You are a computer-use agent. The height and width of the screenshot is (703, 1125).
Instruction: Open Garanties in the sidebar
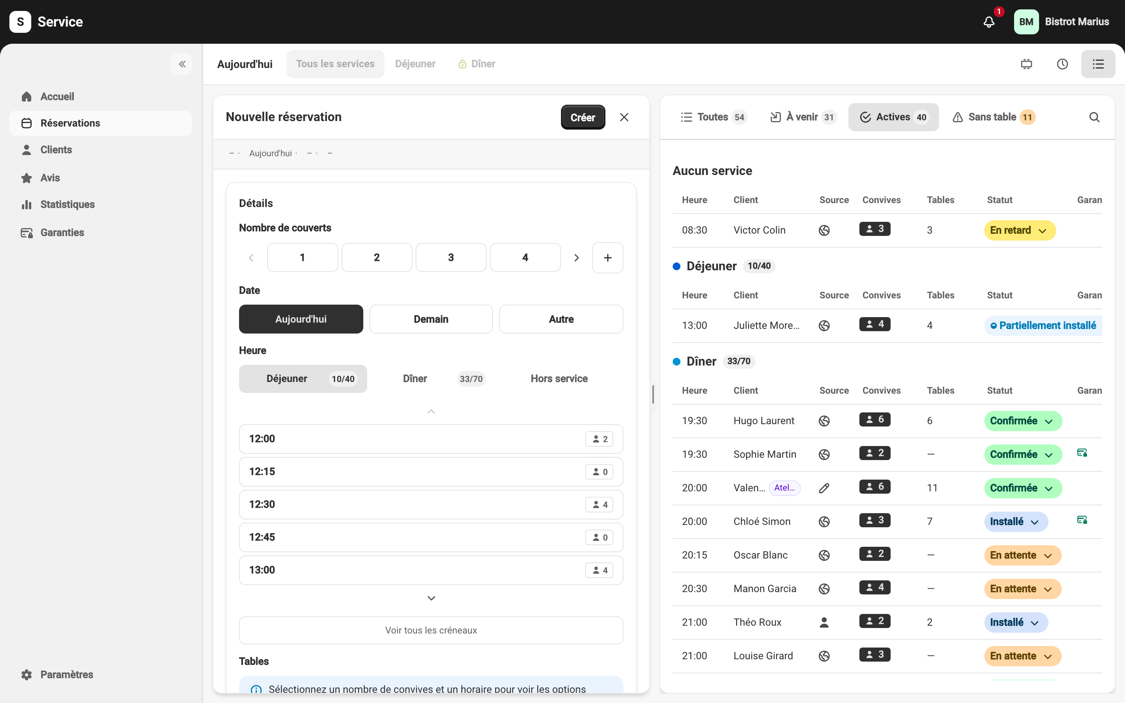pyautogui.click(x=100, y=232)
